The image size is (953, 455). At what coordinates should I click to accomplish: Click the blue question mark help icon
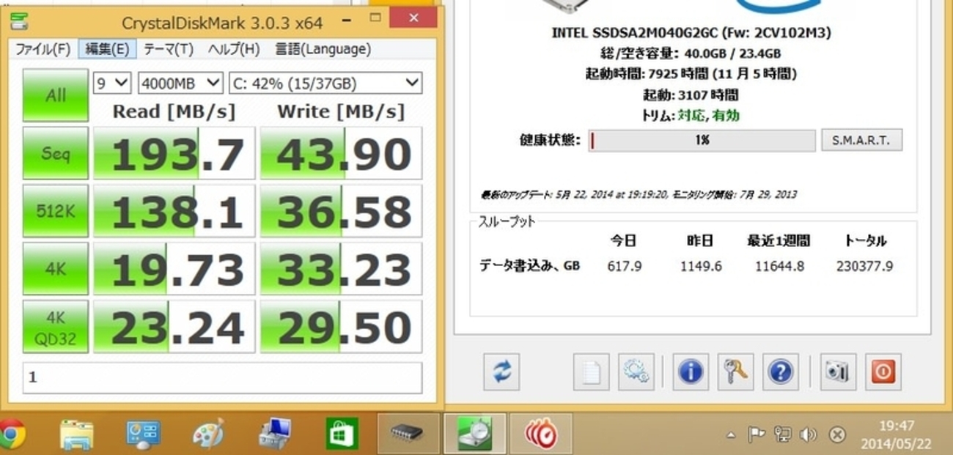pyautogui.click(x=781, y=372)
